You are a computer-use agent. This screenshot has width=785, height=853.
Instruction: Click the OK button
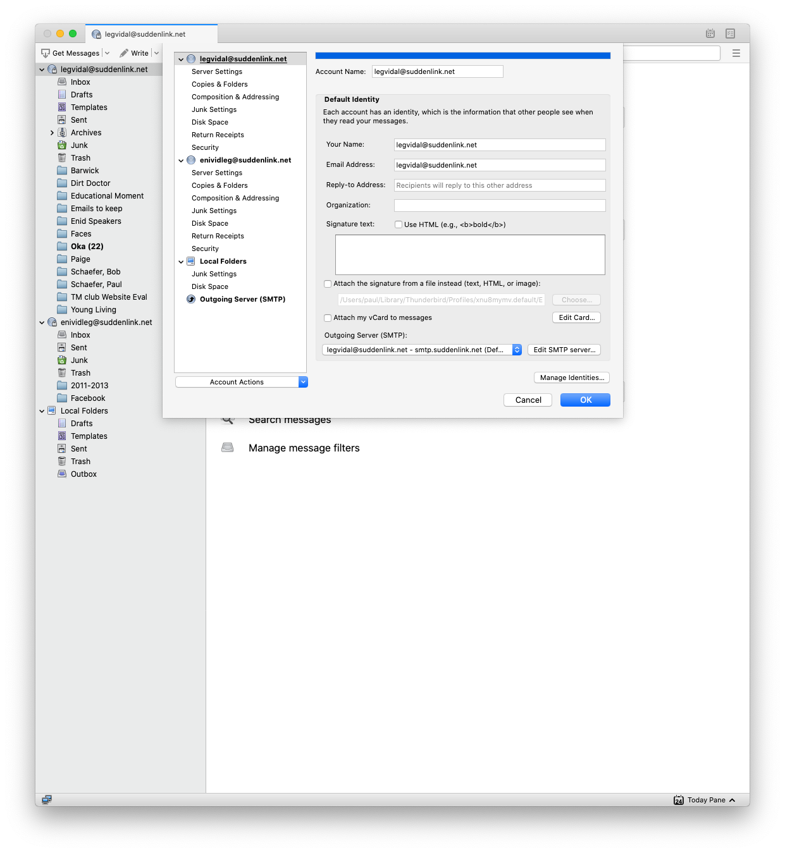pyautogui.click(x=585, y=400)
